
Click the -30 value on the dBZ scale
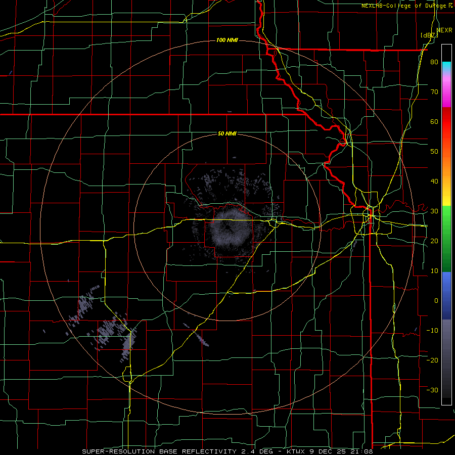432,390
